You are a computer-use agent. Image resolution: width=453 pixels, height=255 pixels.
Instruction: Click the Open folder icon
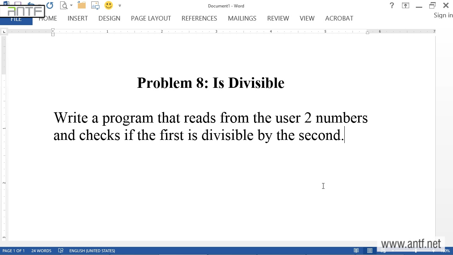pos(82,5)
